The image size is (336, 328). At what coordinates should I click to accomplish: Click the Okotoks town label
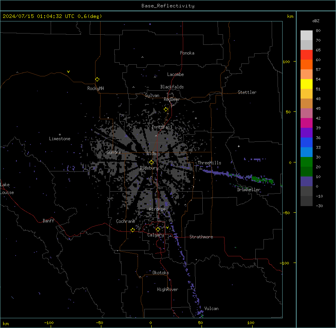(161, 273)
